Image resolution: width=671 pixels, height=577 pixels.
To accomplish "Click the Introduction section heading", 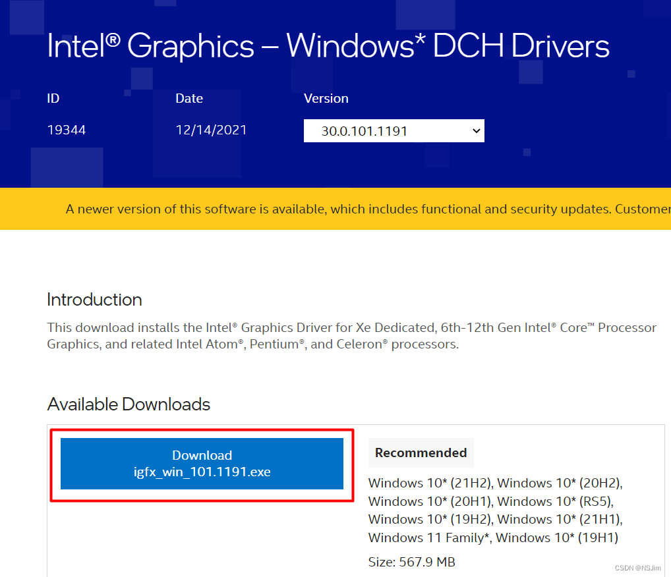I will click(x=94, y=300).
